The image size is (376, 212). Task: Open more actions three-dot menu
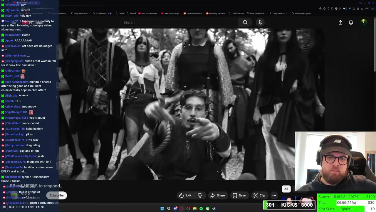(x=274, y=196)
